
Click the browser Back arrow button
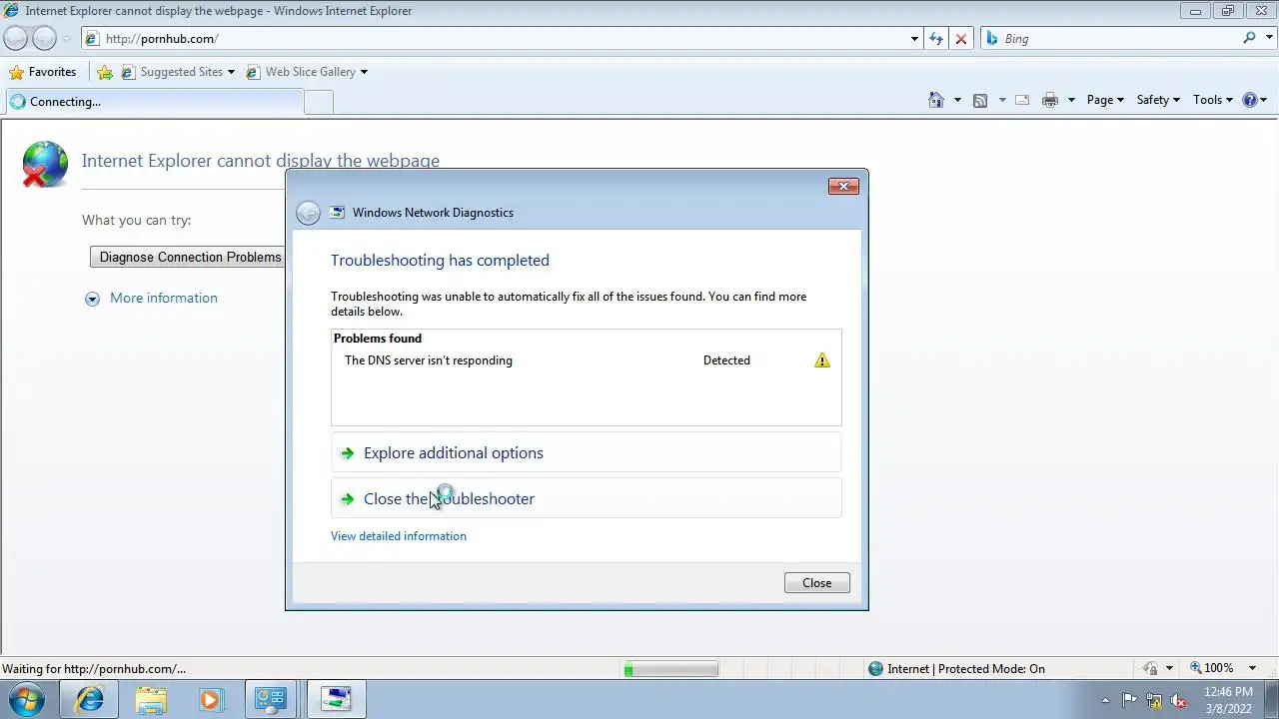pos(15,38)
